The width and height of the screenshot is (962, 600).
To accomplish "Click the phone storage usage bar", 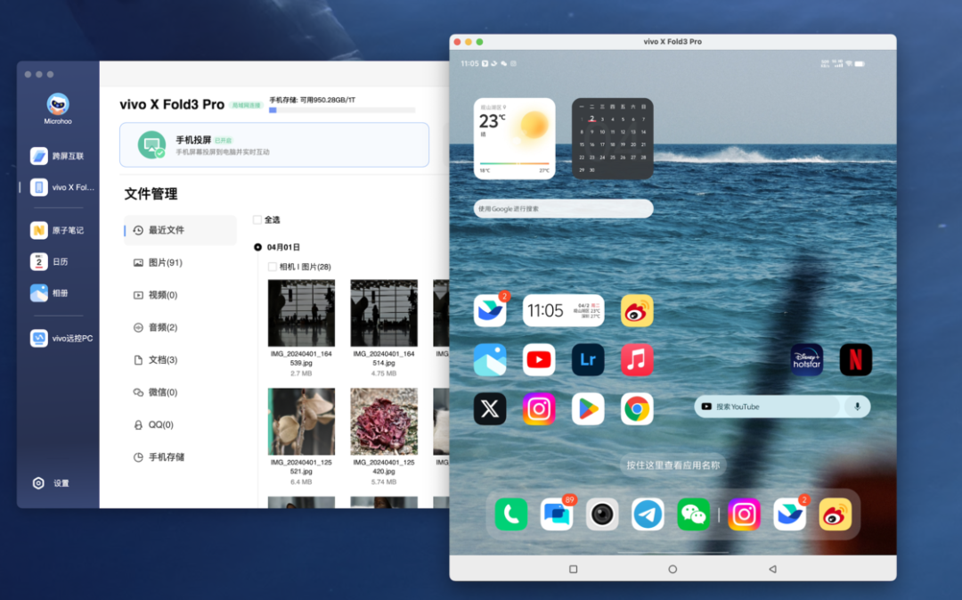I will (x=342, y=111).
